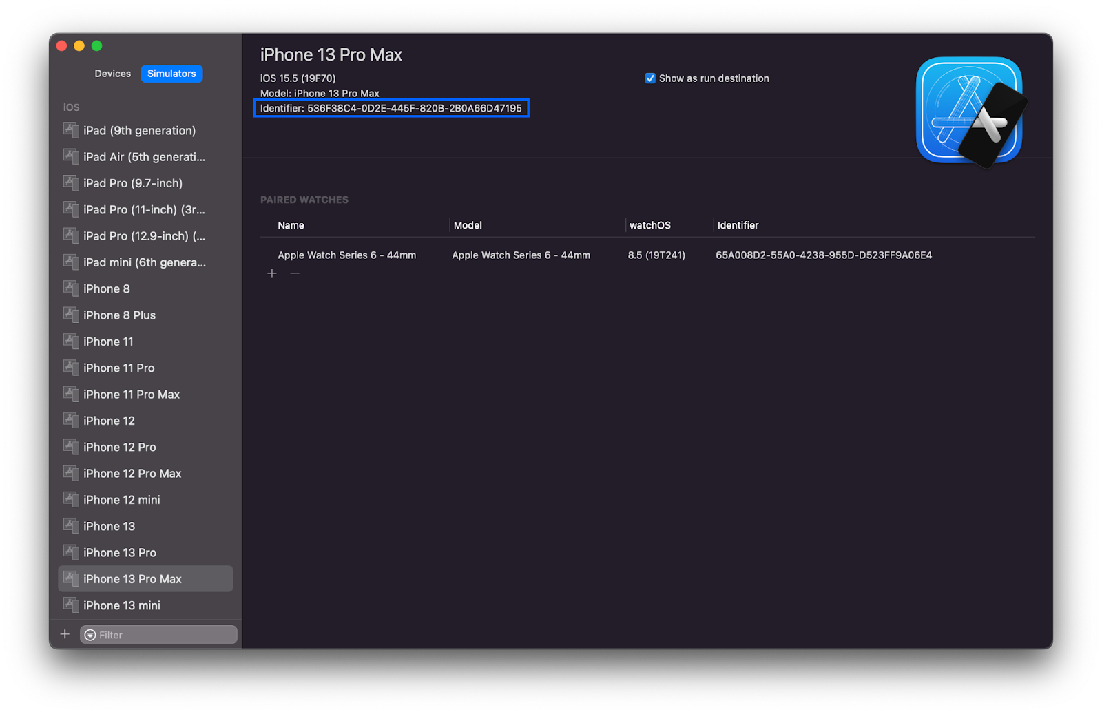Switch to the Devices tab
Image resolution: width=1102 pixels, height=714 pixels.
click(x=113, y=74)
